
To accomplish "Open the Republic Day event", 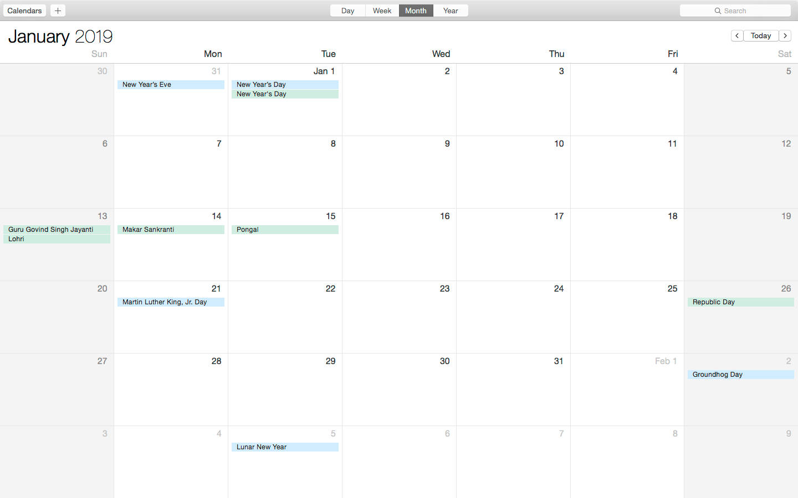I will [740, 302].
